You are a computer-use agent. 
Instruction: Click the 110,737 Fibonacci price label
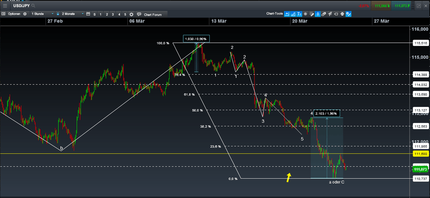420,179
